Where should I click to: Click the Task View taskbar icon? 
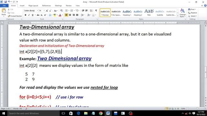tap(63, 113)
